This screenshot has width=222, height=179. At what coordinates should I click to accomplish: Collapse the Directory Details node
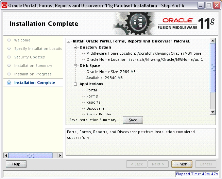pyautogui.click(x=75, y=48)
